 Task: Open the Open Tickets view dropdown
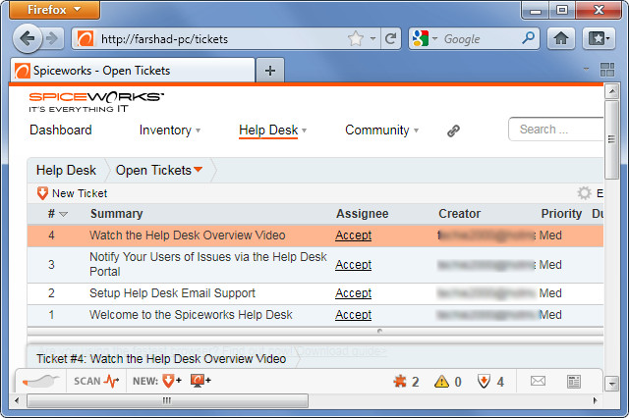pos(198,170)
